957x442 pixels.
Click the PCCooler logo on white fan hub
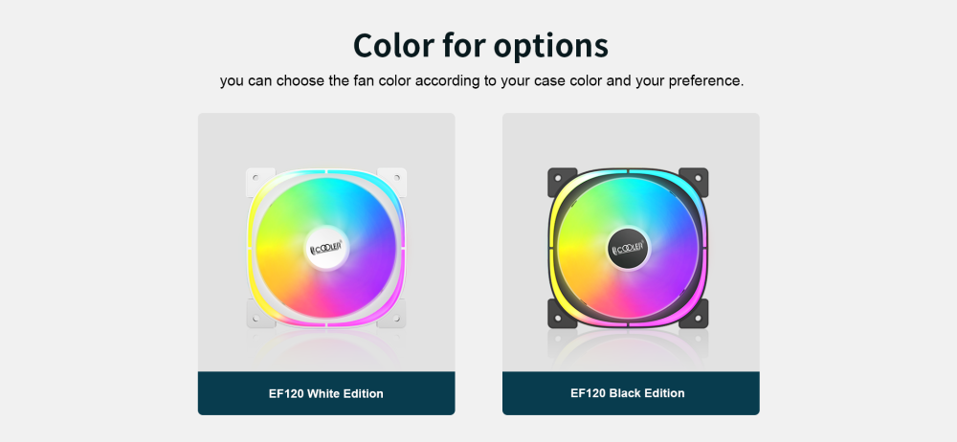pyautogui.click(x=326, y=249)
